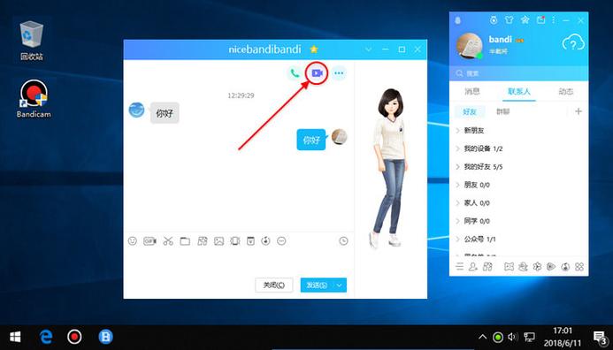
Task: Click the medal icon in QQ panel header
Action: pyautogui.click(x=494, y=20)
